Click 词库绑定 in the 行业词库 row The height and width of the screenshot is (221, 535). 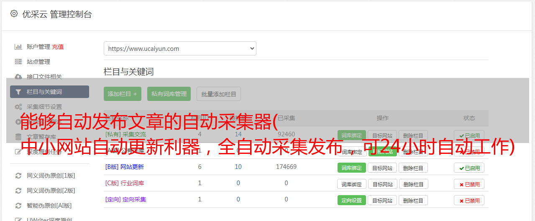[352, 184]
